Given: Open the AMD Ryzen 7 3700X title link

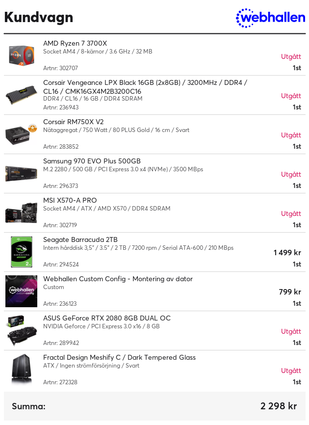Looking at the screenshot, I should tap(75, 43).
